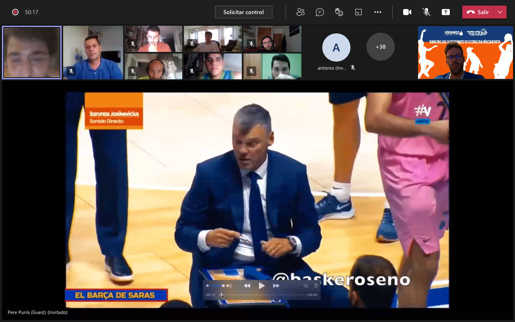The height and width of the screenshot is (322, 515).
Task: Toggle the camera on or off
Action: [407, 12]
